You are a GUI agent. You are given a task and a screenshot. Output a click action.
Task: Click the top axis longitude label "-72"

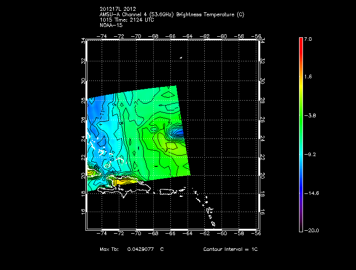click(119, 36)
